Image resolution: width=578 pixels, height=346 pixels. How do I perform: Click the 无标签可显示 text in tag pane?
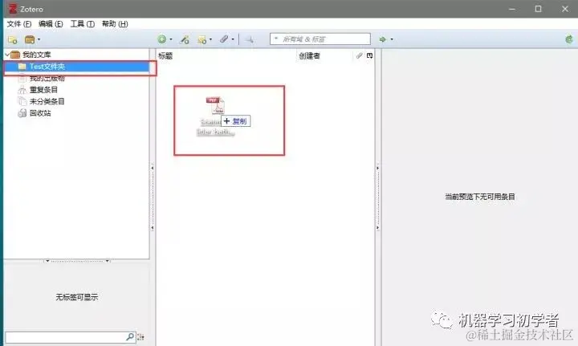point(77,297)
